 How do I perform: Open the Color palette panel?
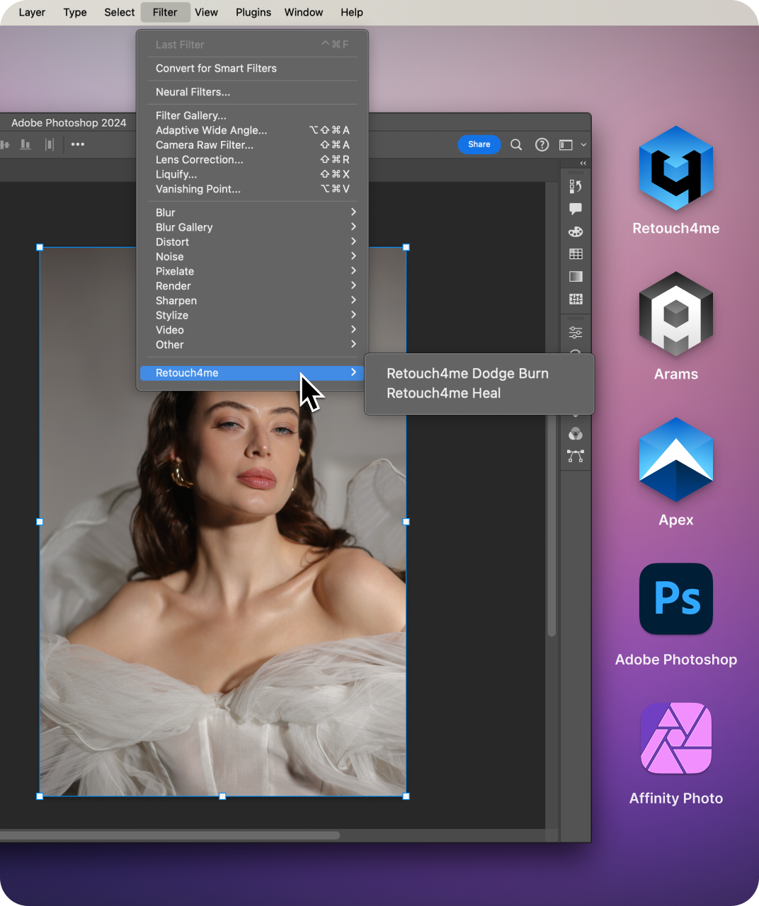575,231
